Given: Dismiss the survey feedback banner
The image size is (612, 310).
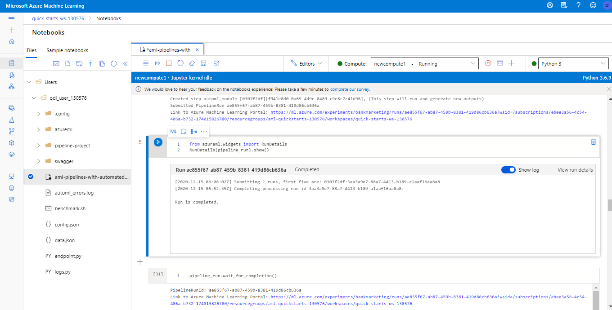Looking at the screenshot, I should [609, 89].
